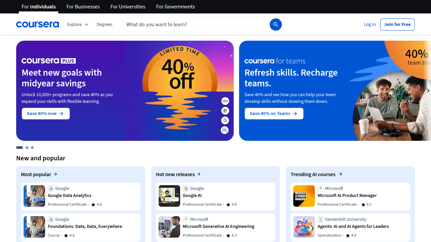Image resolution: width=431 pixels, height=242 pixels.
Task: Open the Google AI course thumbnail
Action: point(169,196)
